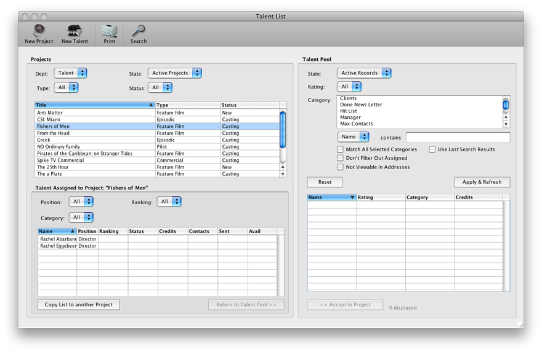542x353 pixels.
Task: Open the Active Projects state dropdown
Action: (174, 73)
